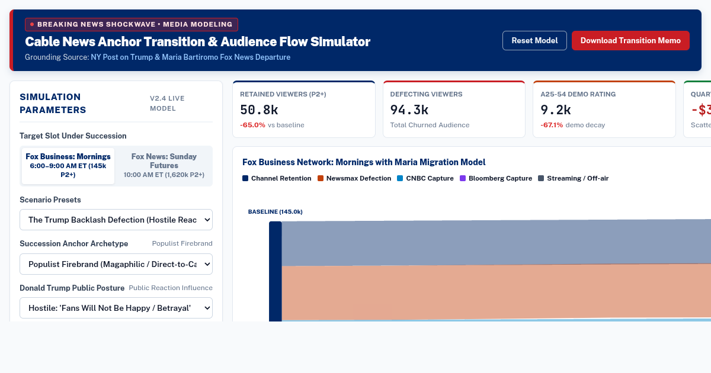Click the Channel Retention flow band
711x373 pixels.
(496, 243)
